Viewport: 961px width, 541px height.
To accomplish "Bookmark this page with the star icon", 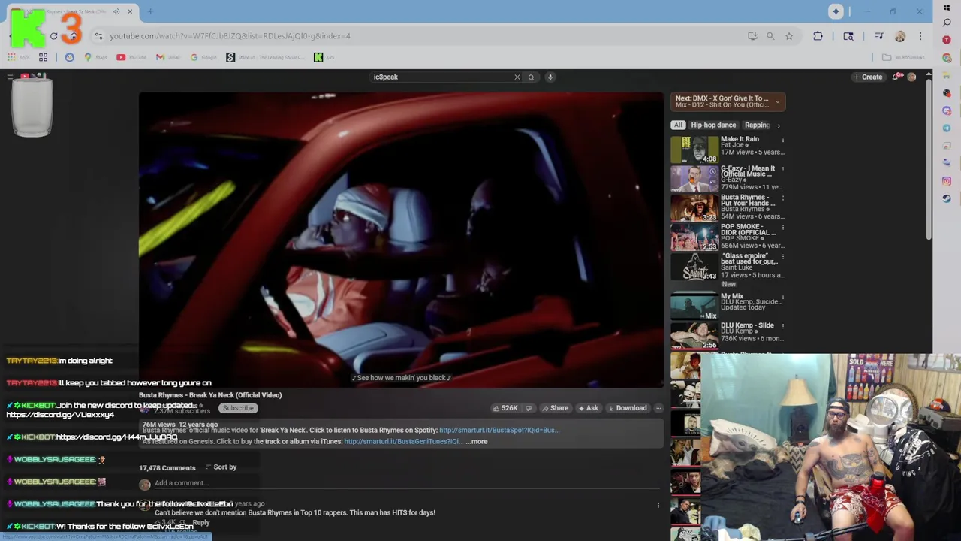I will [x=789, y=36].
